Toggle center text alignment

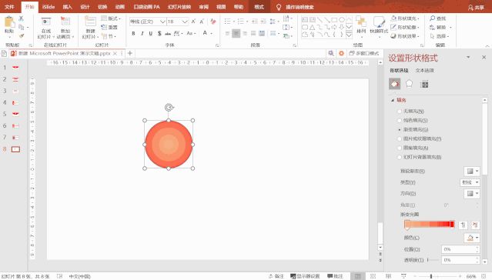pos(236,33)
